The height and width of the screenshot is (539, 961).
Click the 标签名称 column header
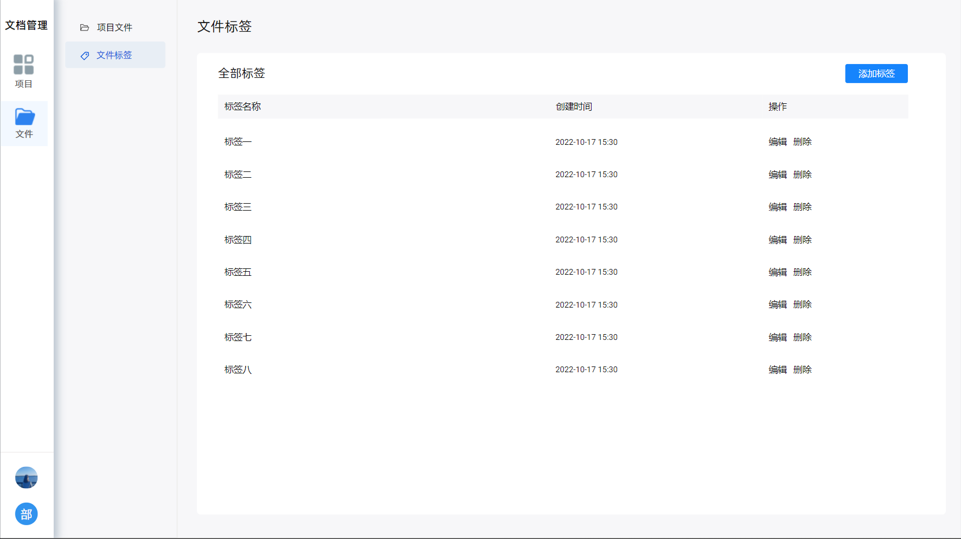242,107
